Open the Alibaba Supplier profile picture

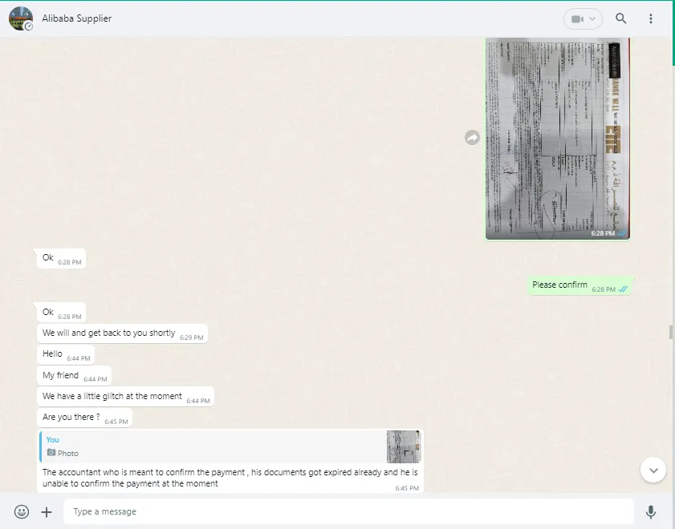pos(21,18)
